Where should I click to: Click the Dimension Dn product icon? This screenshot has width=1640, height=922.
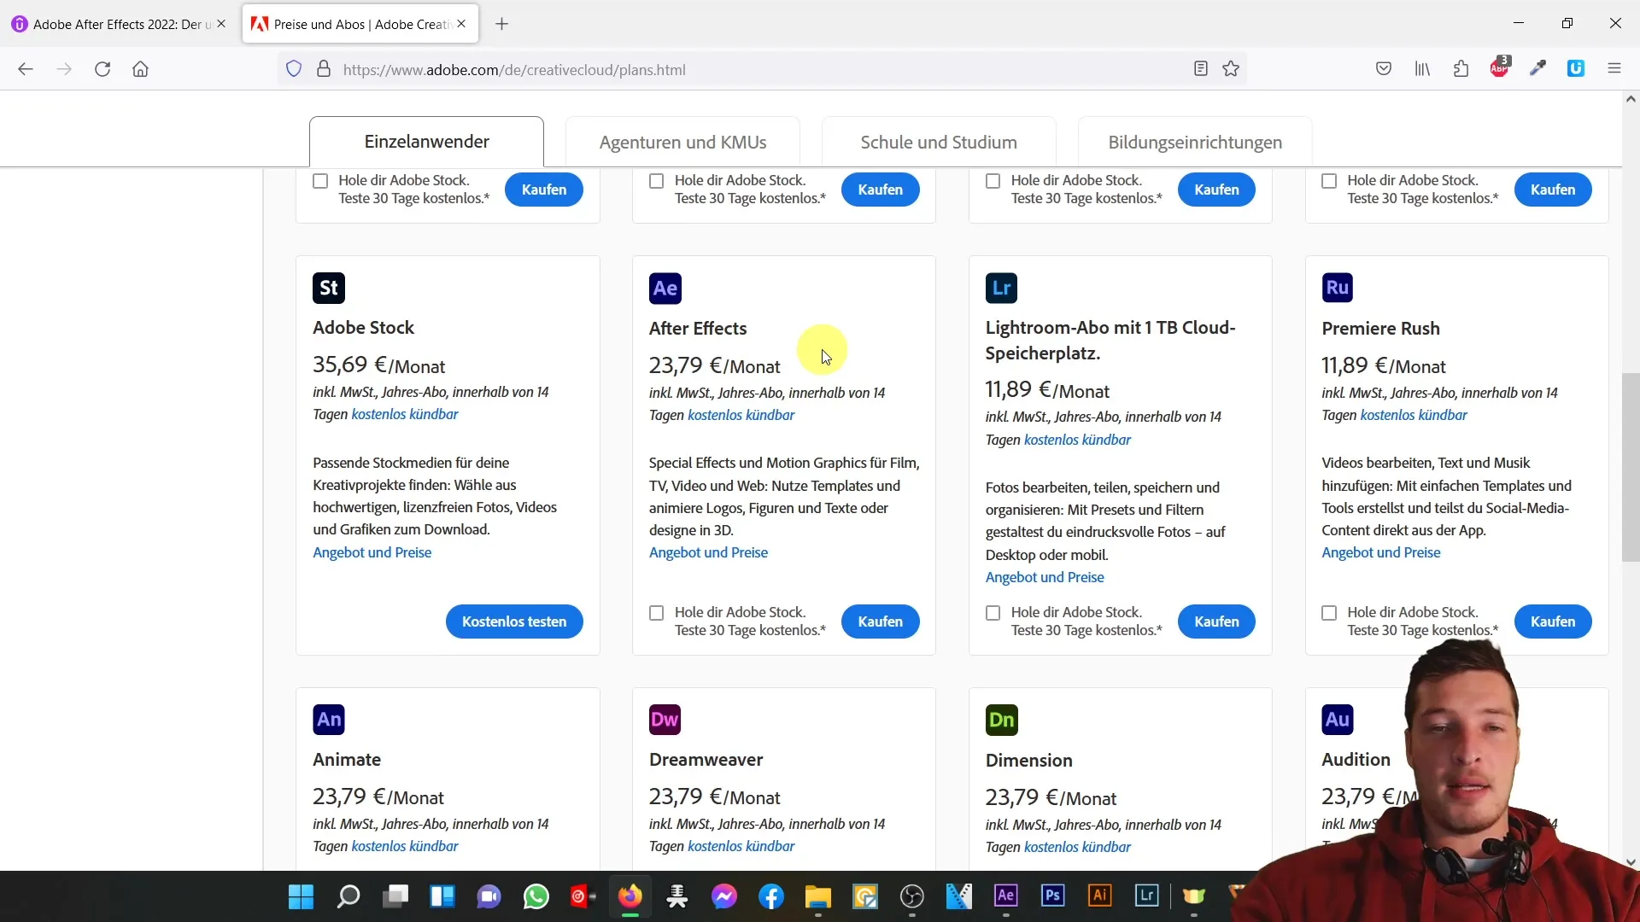point(1001,720)
